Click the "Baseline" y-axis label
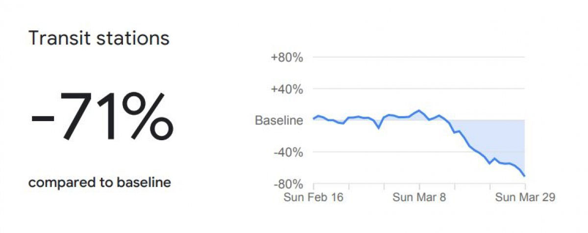The image size is (588, 233). tap(279, 120)
